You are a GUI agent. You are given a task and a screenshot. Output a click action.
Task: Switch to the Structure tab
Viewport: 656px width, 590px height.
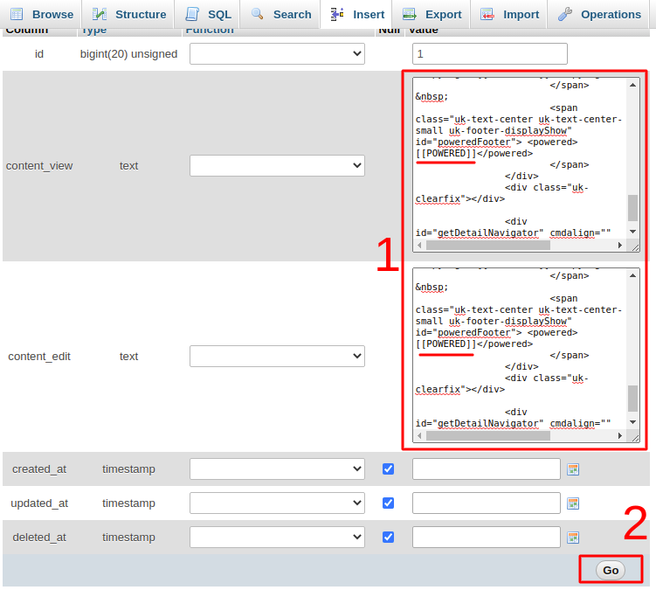pos(128,14)
